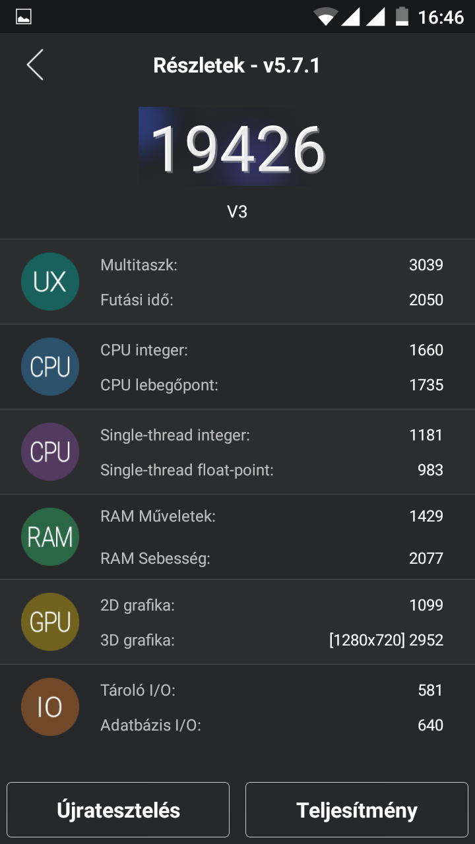The image size is (475, 844).
Task: Tap the brown IO category icon
Action: click(50, 707)
